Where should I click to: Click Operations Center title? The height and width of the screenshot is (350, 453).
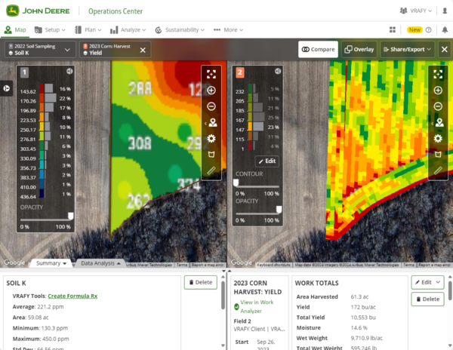pos(116,11)
